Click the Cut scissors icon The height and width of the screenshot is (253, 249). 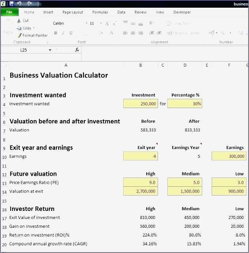tap(19, 21)
